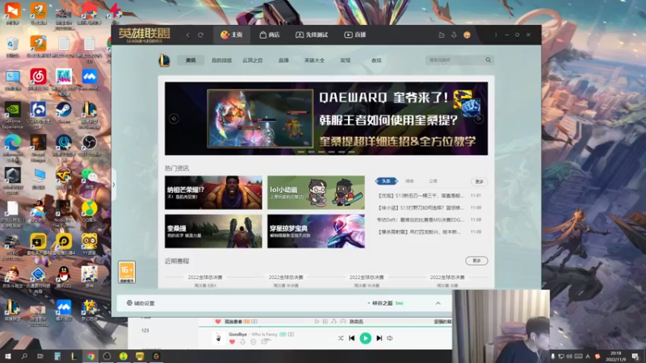Open Chrome from the taskbar

[x=90, y=357]
